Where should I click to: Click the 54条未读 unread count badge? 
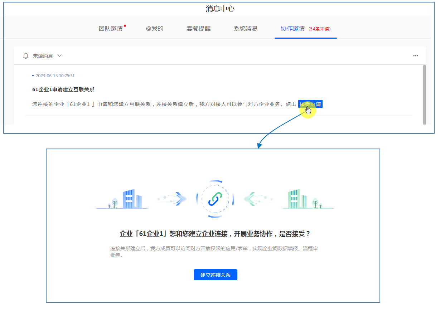pos(321,29)
